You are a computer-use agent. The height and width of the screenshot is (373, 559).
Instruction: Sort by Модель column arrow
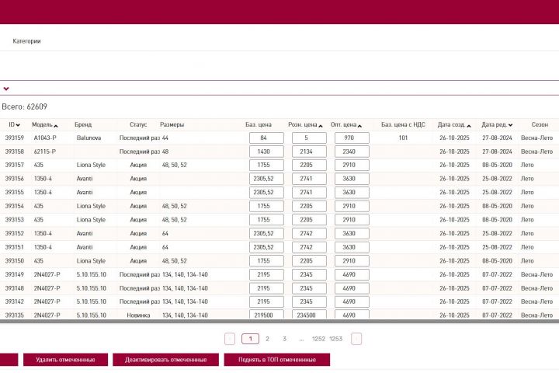pos(56,126)
